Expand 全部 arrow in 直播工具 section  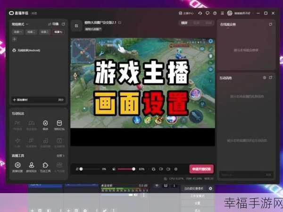click(x=60, y=156)
